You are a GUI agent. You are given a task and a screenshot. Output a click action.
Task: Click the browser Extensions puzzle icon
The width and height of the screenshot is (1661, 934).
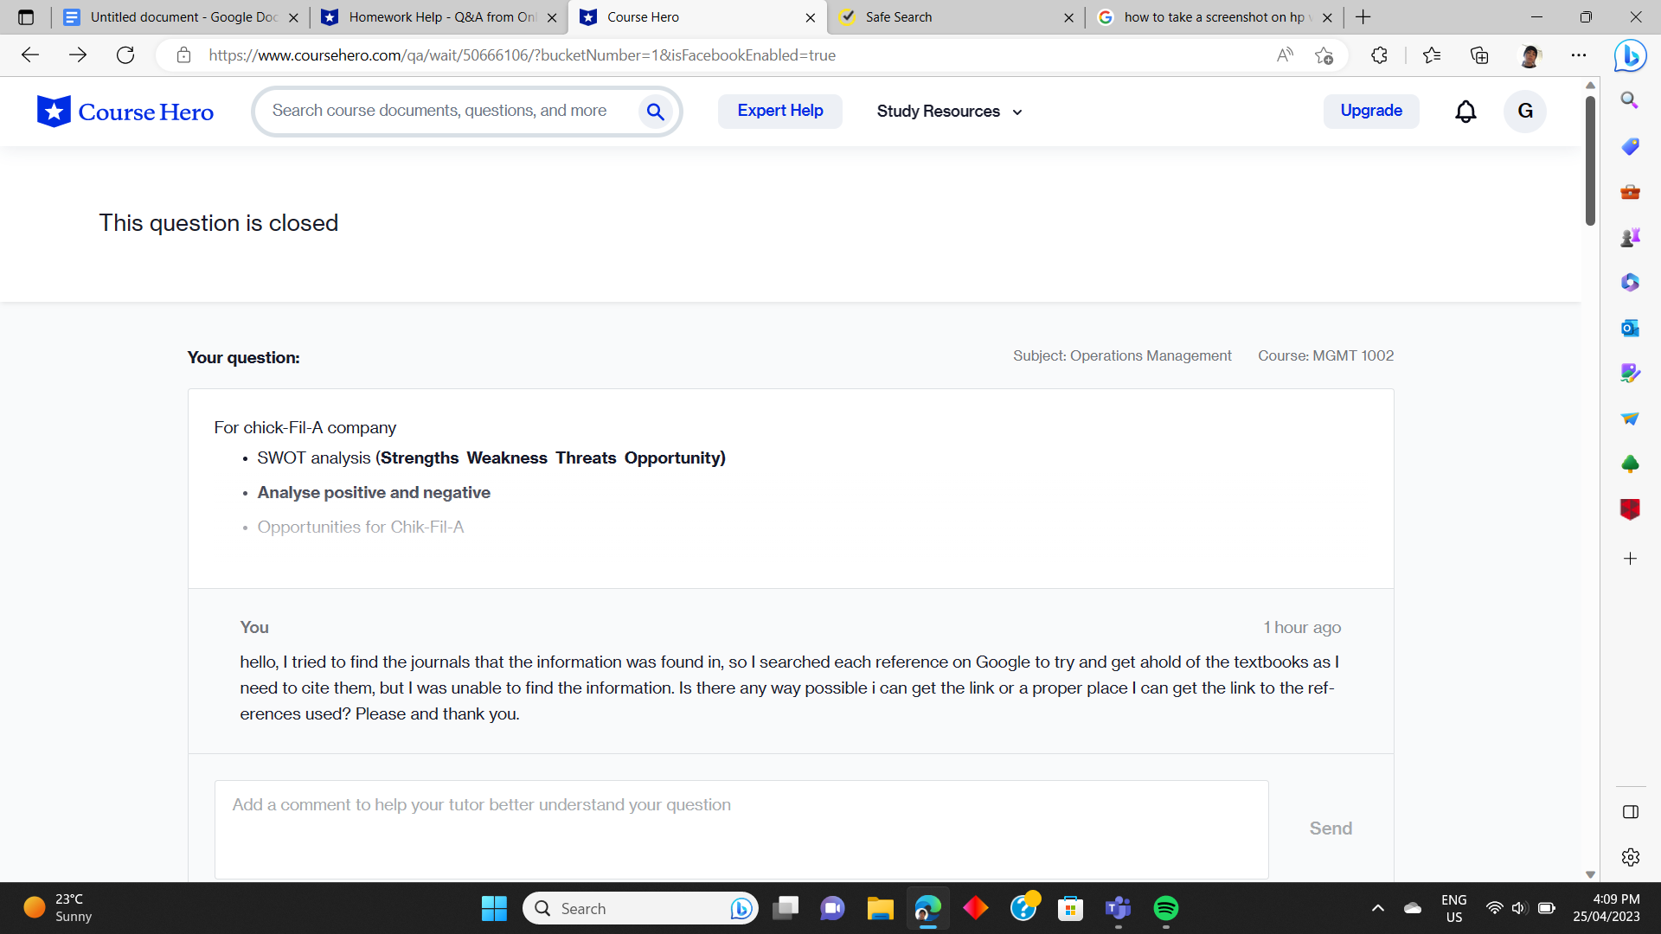(x=1379, y=55)
